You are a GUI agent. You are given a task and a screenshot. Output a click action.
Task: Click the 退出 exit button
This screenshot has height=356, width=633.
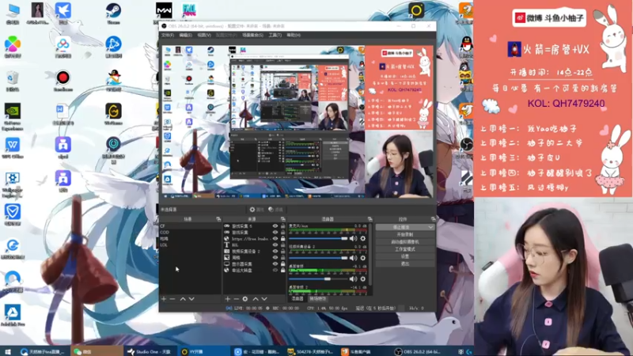click(405, 263)
